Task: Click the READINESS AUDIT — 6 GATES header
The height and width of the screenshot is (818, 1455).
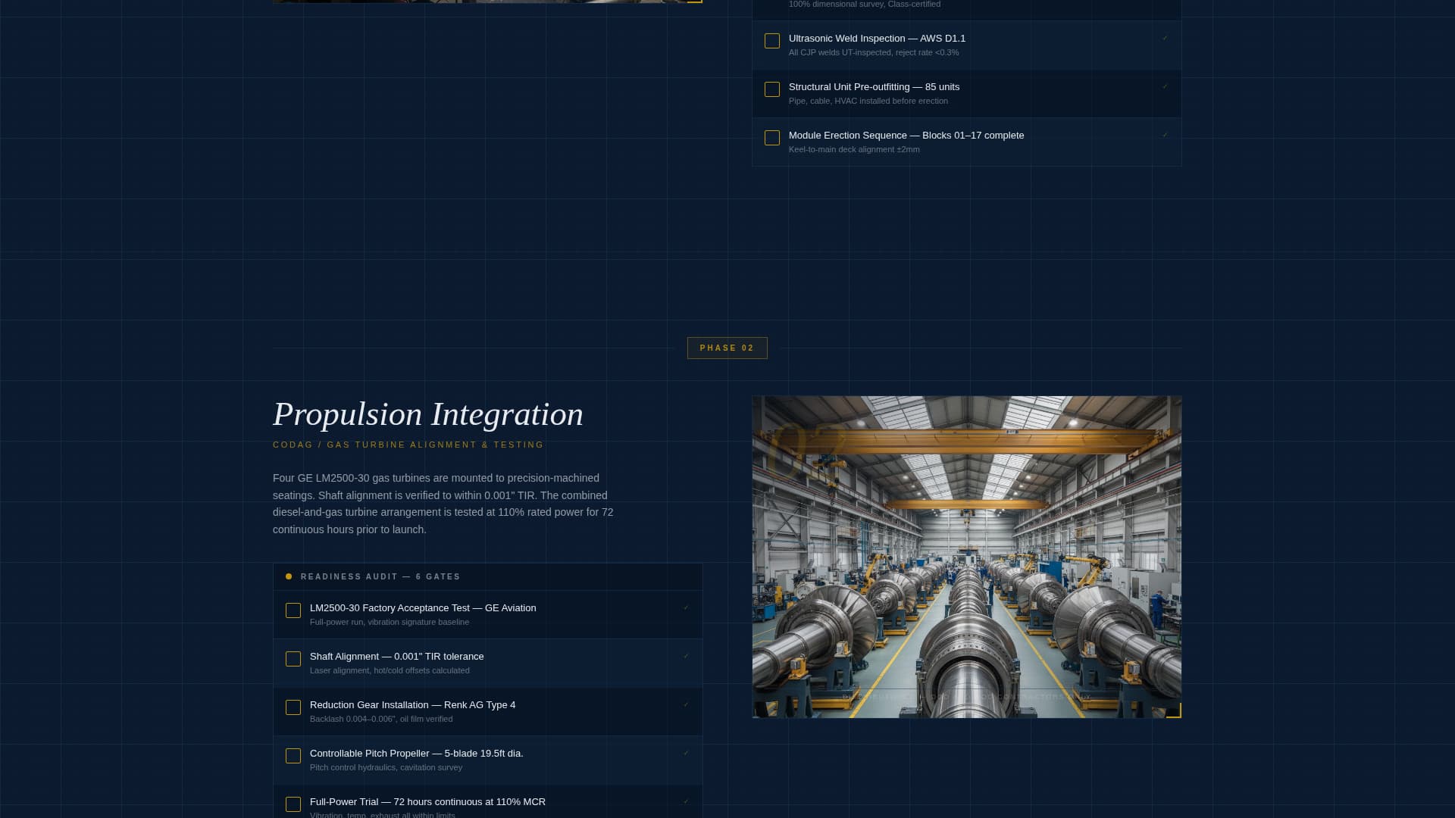Action: click(x=380, y=576)
